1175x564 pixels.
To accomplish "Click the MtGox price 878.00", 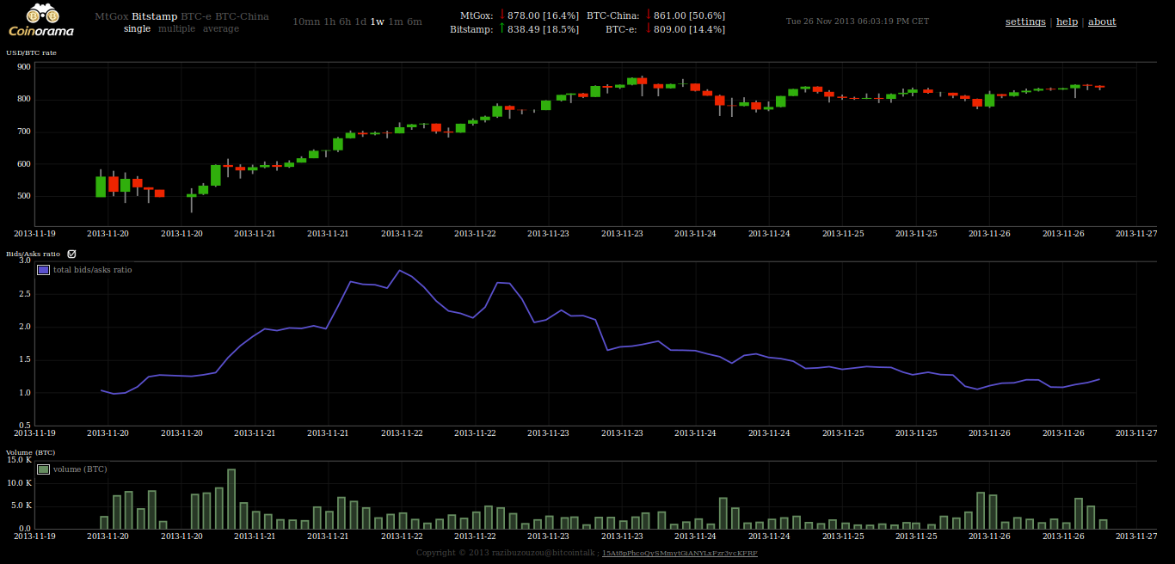I will (x=523, y=15).
